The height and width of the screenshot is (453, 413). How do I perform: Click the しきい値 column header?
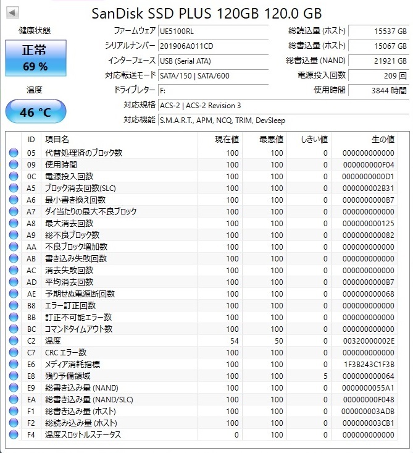(x=309, y=140)
